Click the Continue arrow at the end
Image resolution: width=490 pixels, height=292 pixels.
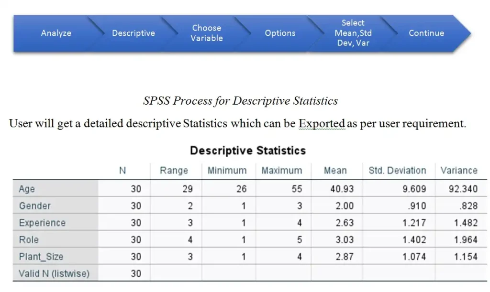[426, 33]
